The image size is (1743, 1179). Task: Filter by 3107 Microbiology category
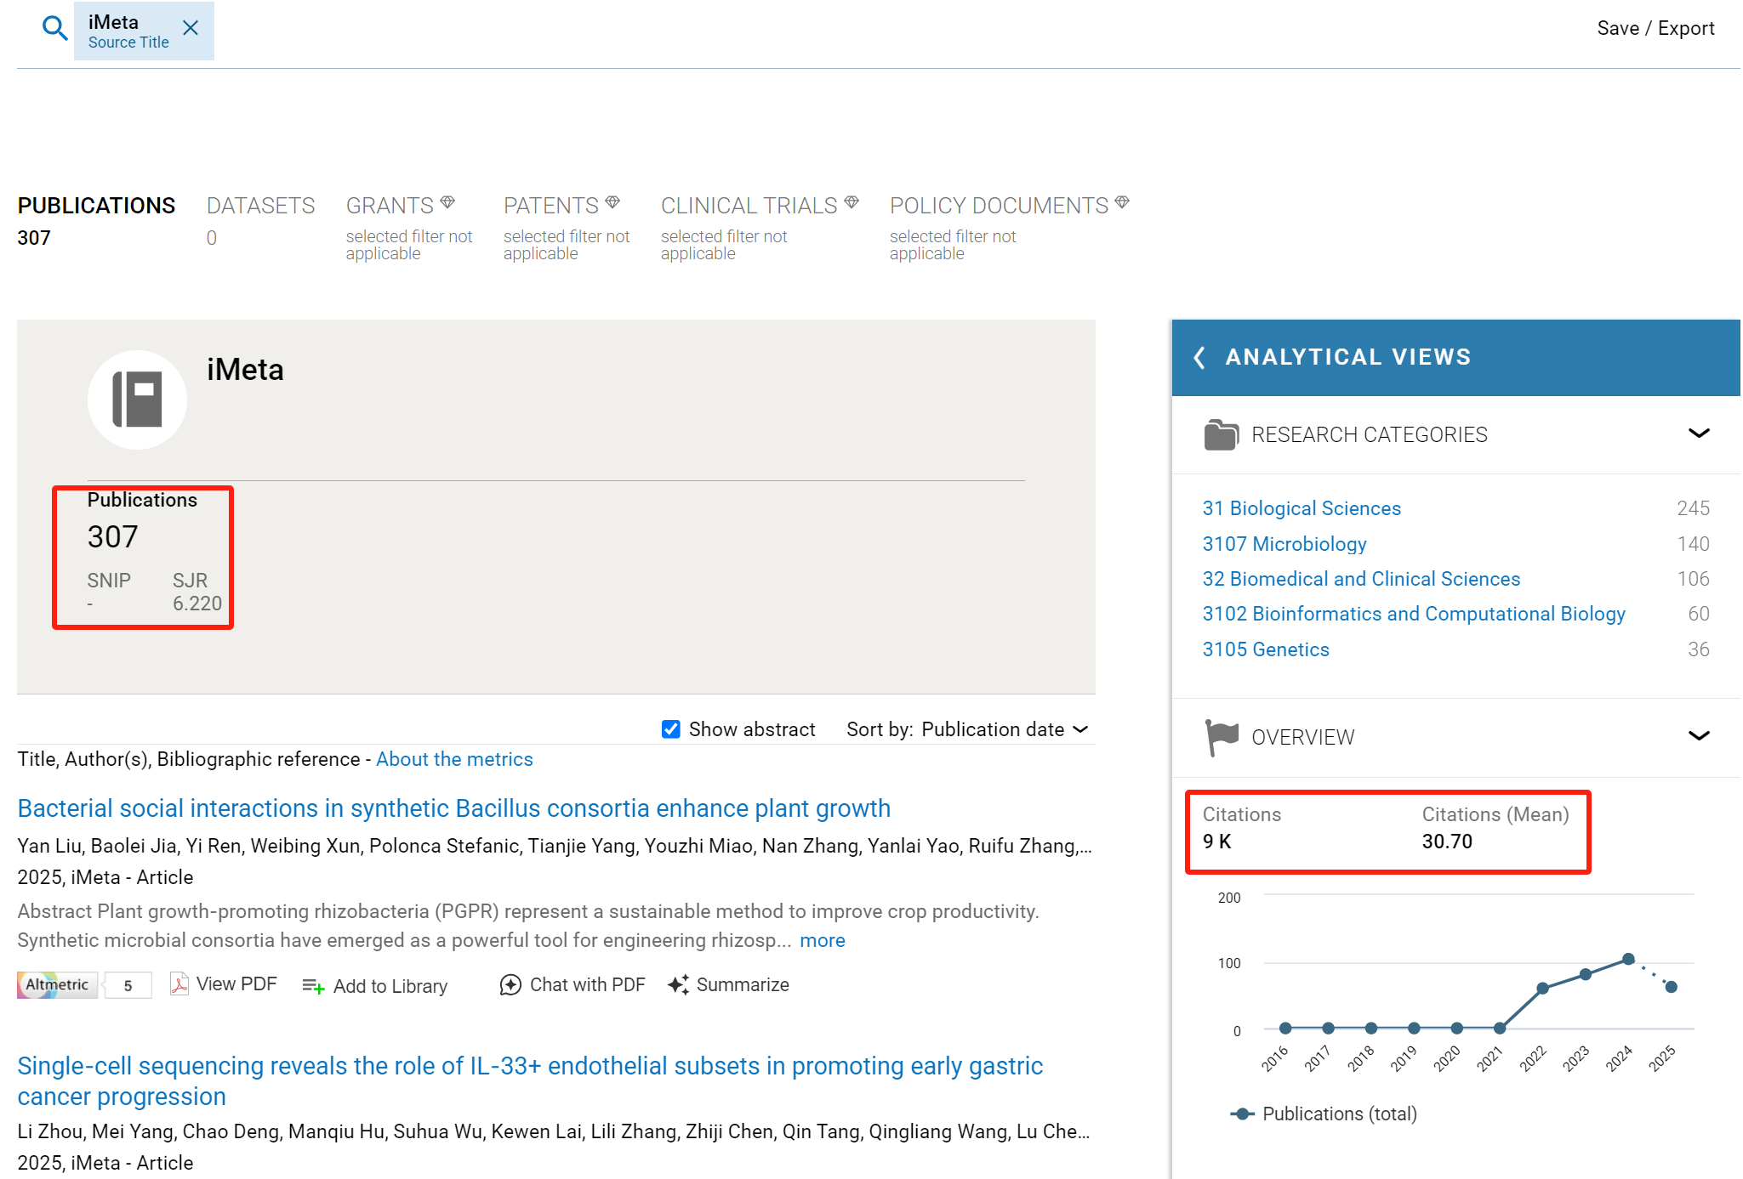(1284, 544)
